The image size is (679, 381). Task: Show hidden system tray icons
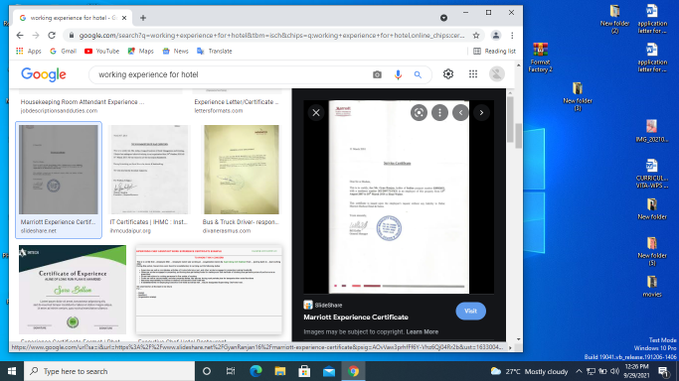579,371
